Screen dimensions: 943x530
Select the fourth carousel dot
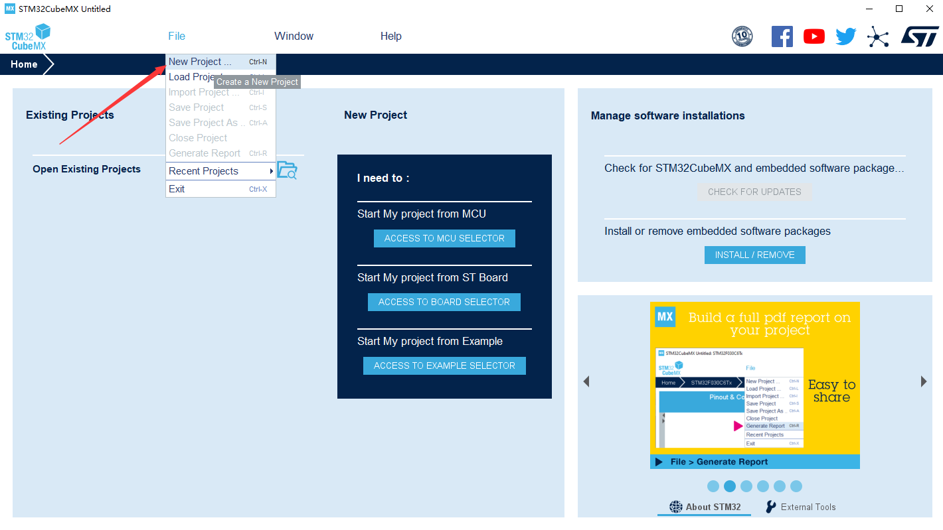tap(763, 486)
